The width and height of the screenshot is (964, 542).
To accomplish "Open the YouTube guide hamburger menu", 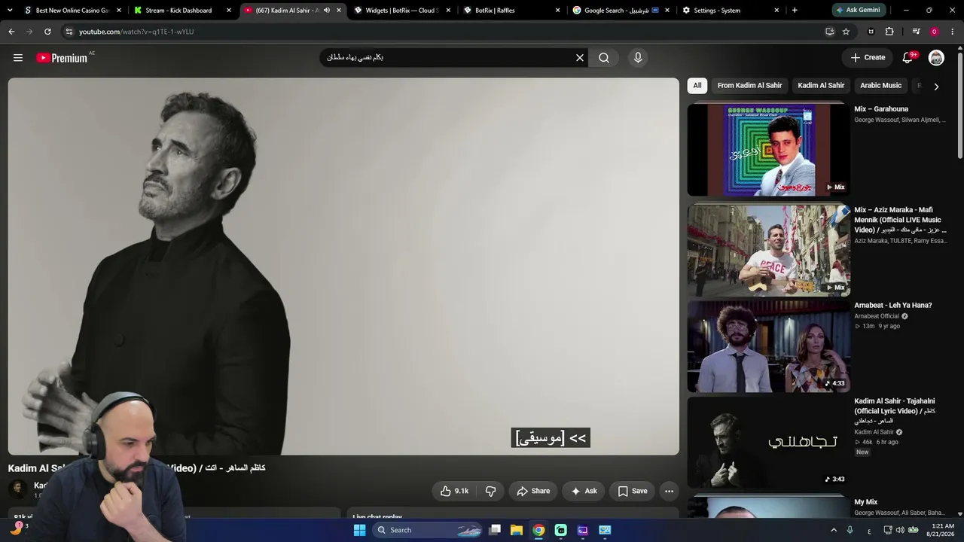I will pyautogui.click(x=18, y=58).
